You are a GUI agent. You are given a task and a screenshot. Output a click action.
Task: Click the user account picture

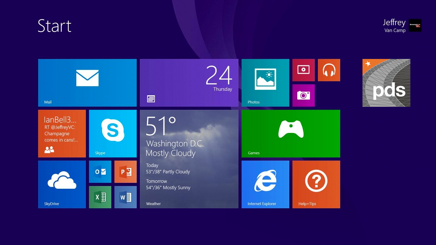click(x=415, y=25)
